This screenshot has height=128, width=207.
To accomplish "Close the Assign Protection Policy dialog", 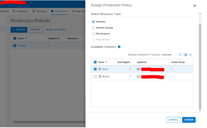I will [194, 6].
